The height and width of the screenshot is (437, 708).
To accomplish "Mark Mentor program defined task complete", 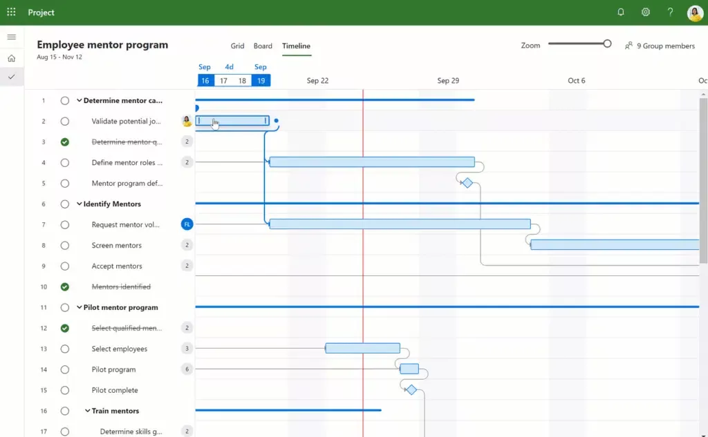I will 64,184.
